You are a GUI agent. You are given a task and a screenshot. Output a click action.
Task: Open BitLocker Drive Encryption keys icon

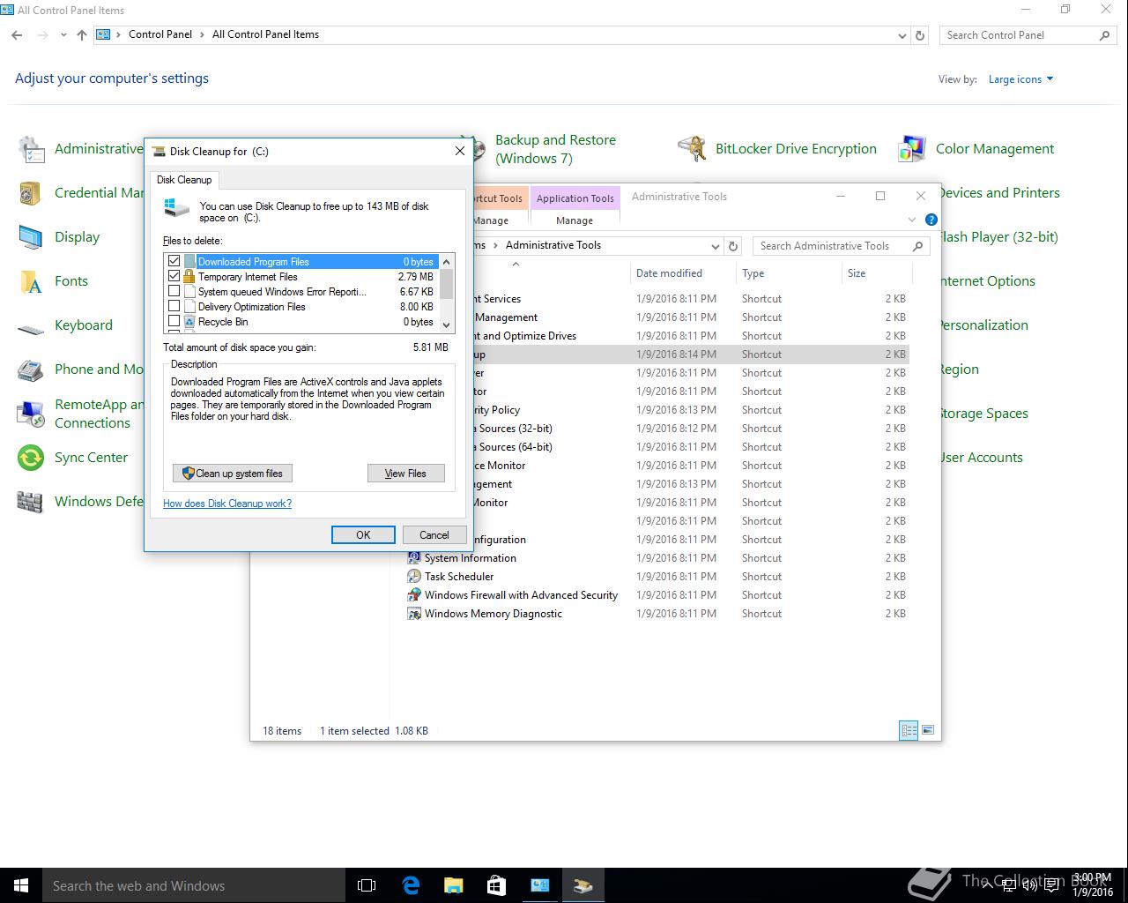point(692,149)
